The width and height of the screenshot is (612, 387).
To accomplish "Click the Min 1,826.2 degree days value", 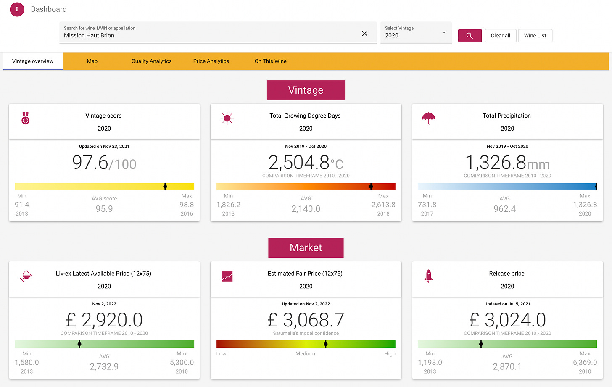I will (228, 205).
